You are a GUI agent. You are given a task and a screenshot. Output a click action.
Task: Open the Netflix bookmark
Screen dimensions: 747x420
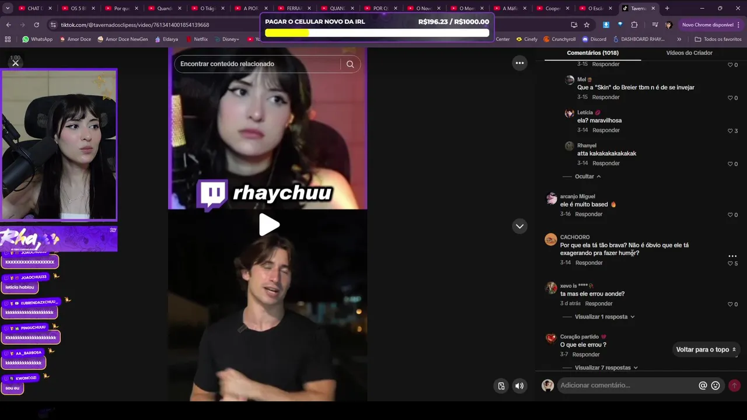coord(197,39)
